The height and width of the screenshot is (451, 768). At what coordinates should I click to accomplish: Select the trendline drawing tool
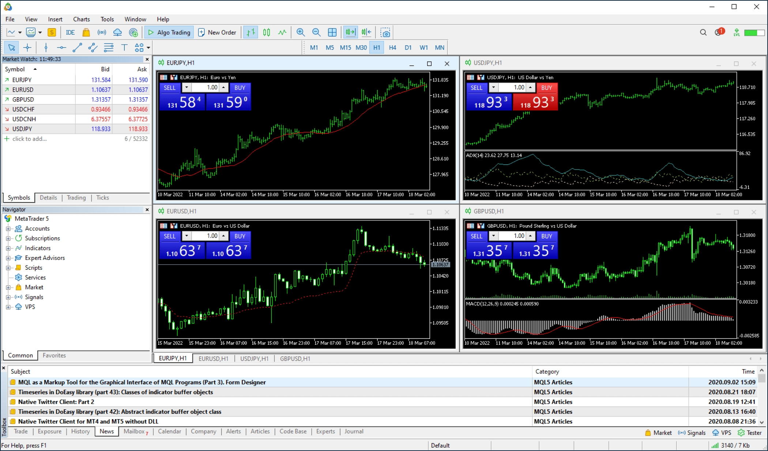77,48
